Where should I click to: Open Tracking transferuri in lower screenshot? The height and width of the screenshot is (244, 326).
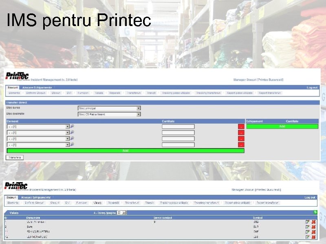tap(206, 203)
